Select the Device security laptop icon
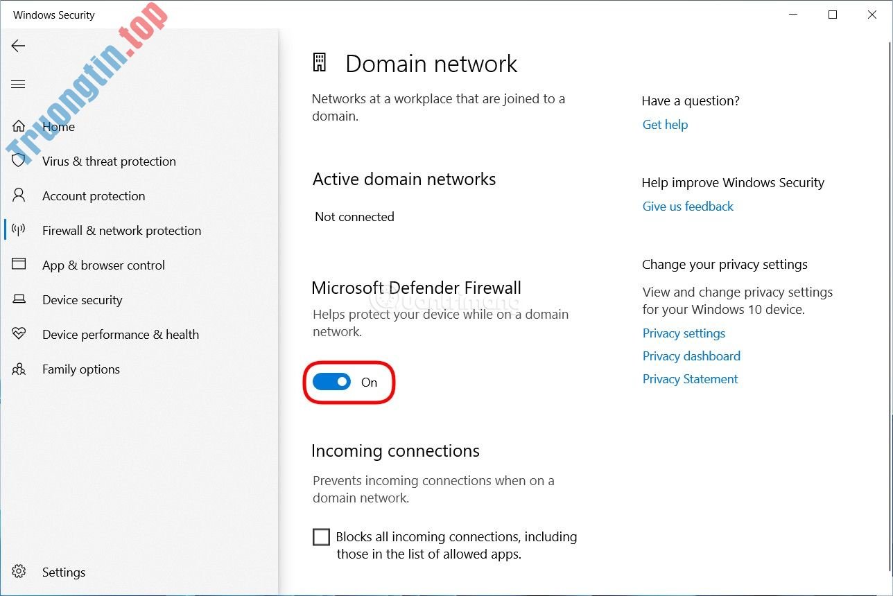This screenshot has width=893, height=596. coord(19,299)
